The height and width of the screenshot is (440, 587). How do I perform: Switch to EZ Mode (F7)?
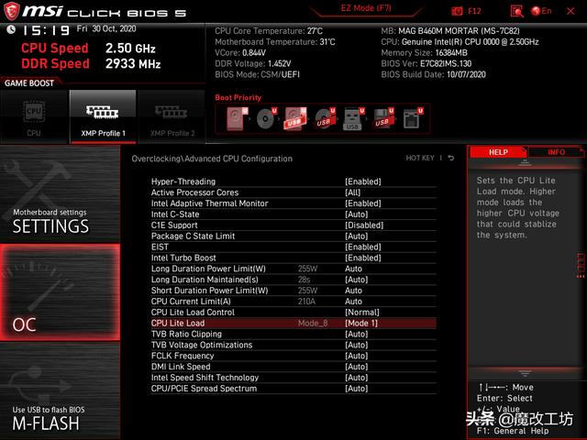(x=366, y=8)
